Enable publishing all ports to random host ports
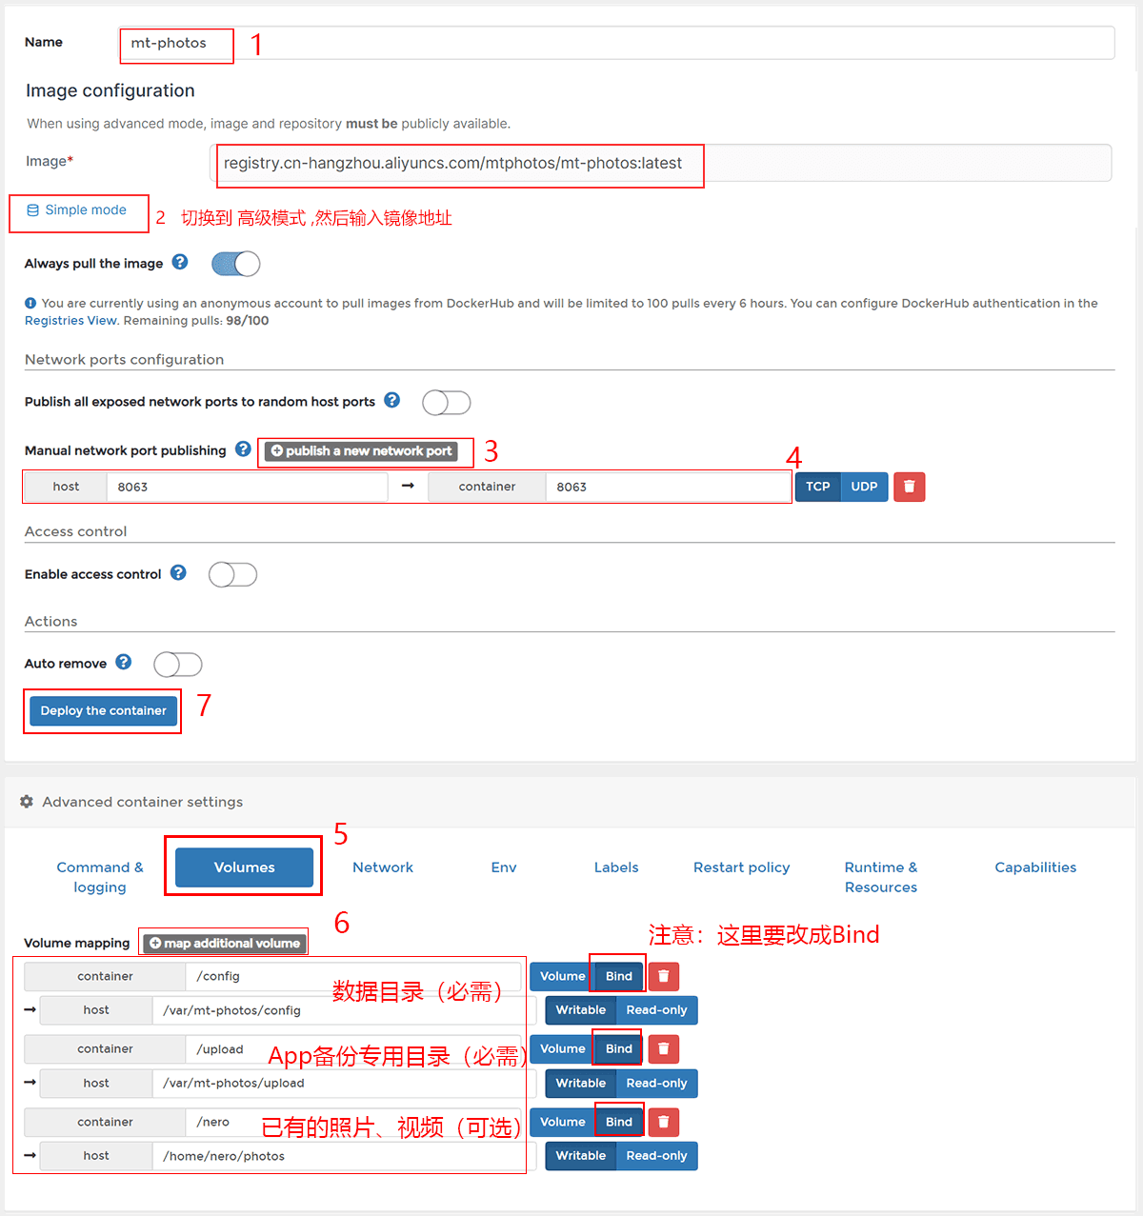This screenshot has height=1216, width=1143. [447, 403]
